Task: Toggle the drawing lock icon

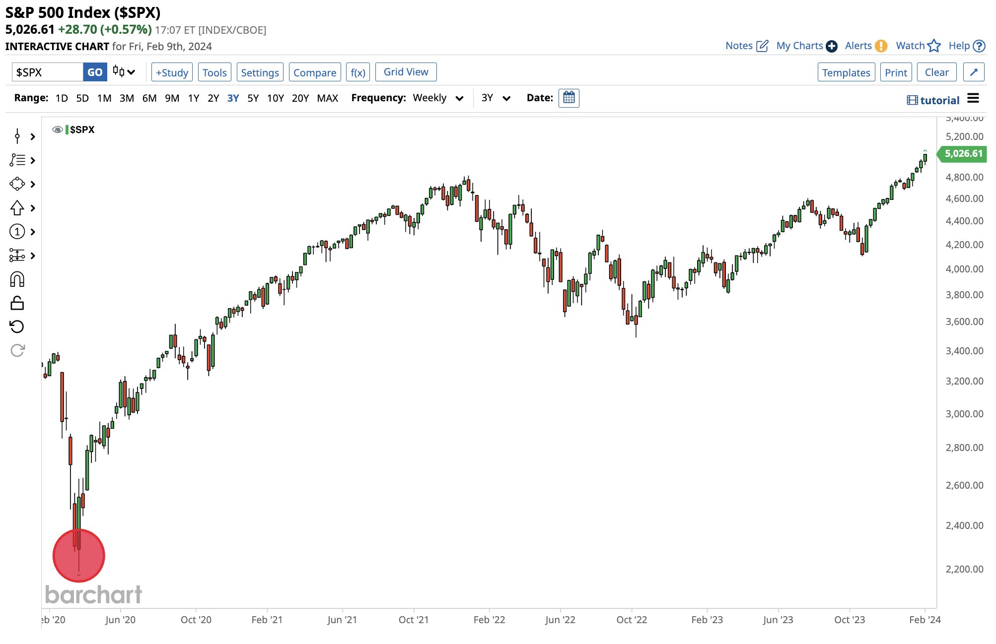Action: [17, 303]
